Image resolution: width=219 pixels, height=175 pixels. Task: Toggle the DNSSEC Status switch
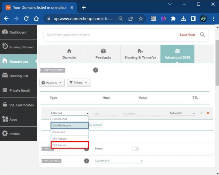pyautogui.click(x=135, y=149)
